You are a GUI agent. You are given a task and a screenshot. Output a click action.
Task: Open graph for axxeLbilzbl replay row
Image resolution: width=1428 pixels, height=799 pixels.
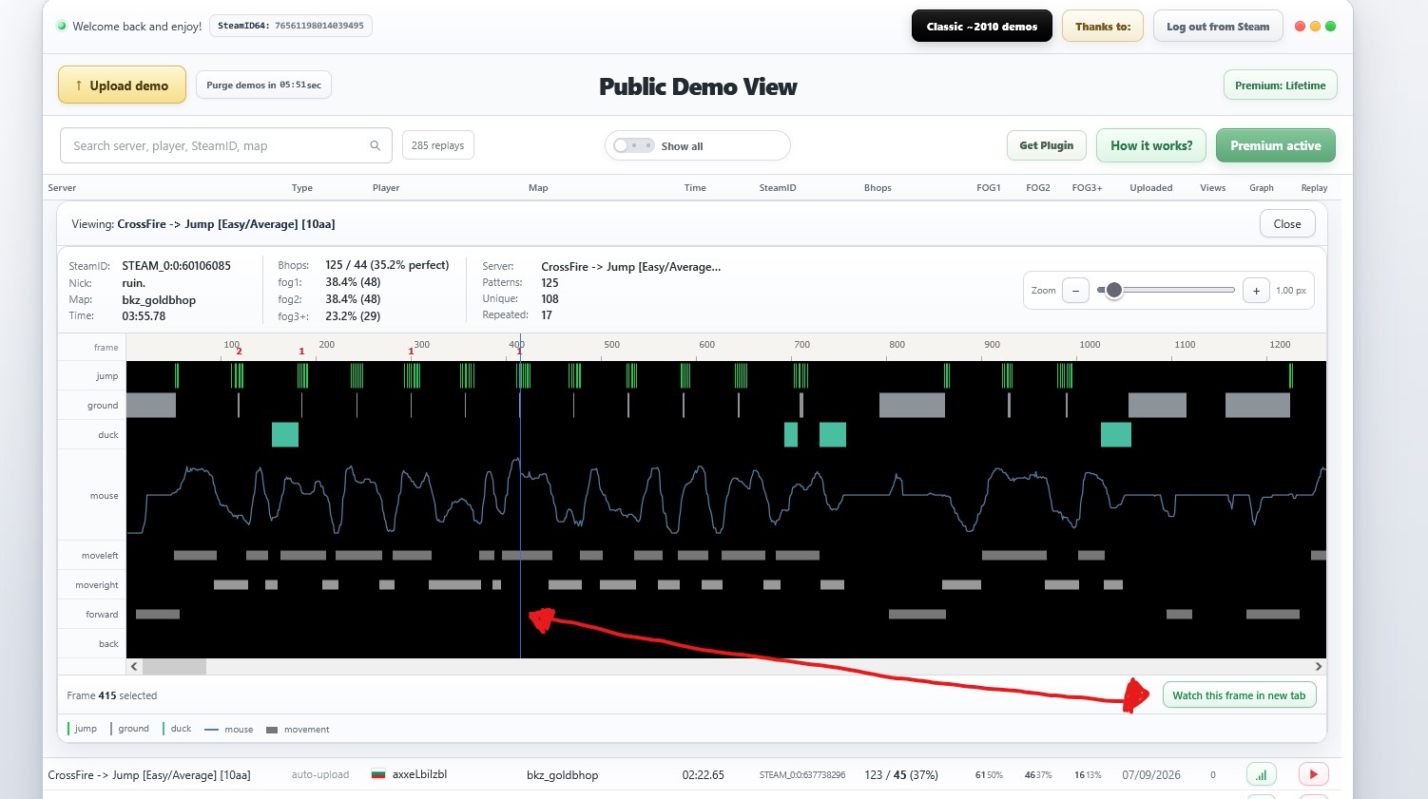tap(1261, 774)
